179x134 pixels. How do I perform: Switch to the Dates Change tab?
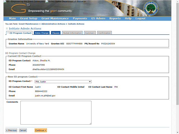tap(42, 33)
